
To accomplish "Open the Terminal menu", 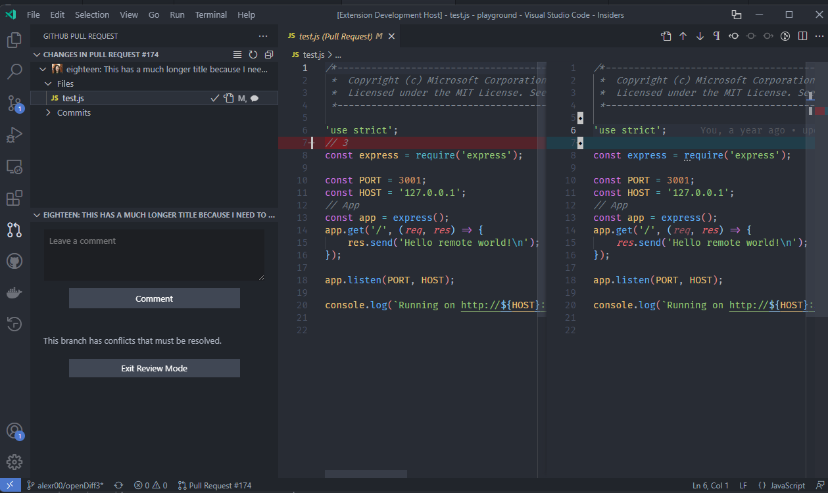I will (211, 14).
